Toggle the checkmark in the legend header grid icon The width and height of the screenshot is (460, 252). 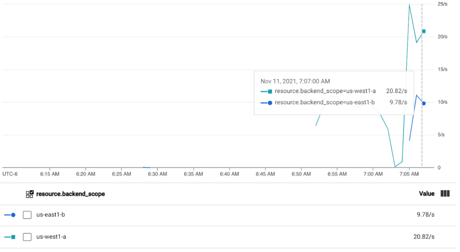(x=31, y=192)
